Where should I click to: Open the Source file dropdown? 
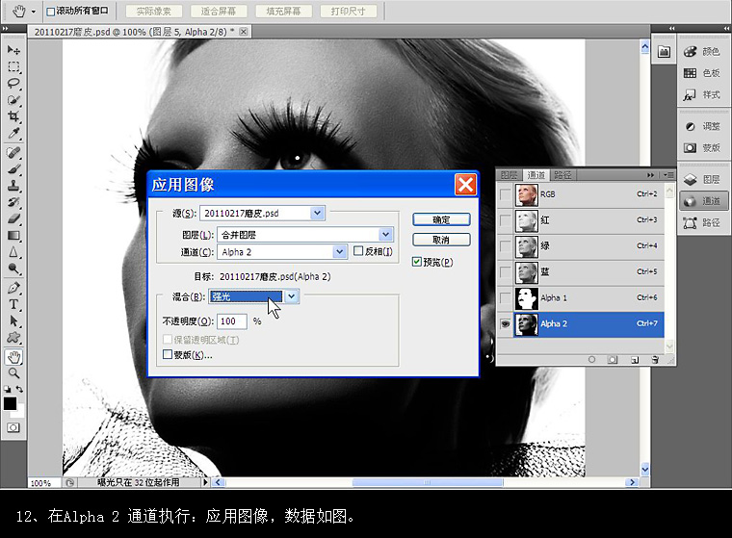tap(318, 213)
